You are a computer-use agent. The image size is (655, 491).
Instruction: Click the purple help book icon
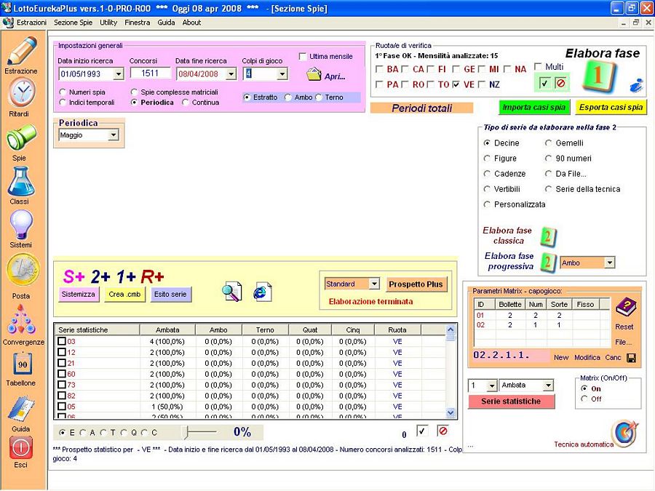(625, 308)
